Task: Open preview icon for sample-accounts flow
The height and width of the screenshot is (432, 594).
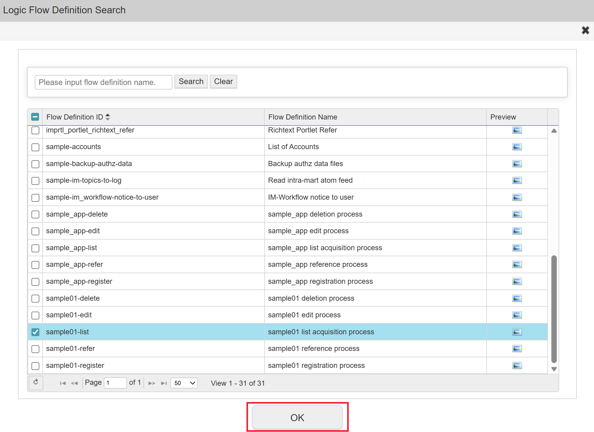Action: (x=517, y=147)
